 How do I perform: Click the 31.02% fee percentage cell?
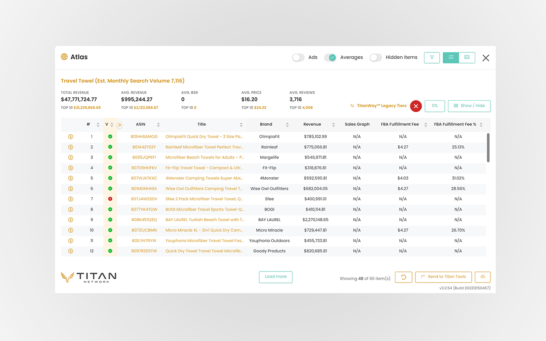[x=458, y=178]
